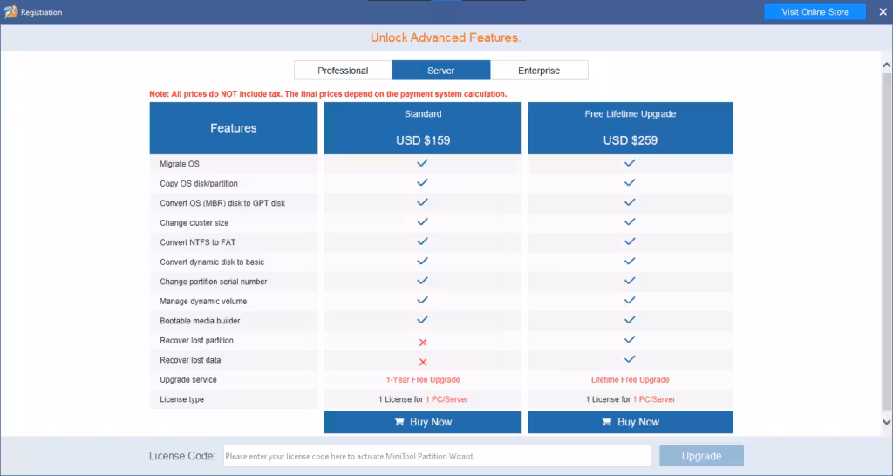Click Lifetime checkmark for Convert dynamic disk to basic
The image size is (893, 476).
pyautogui.click(x=630, y=262)
